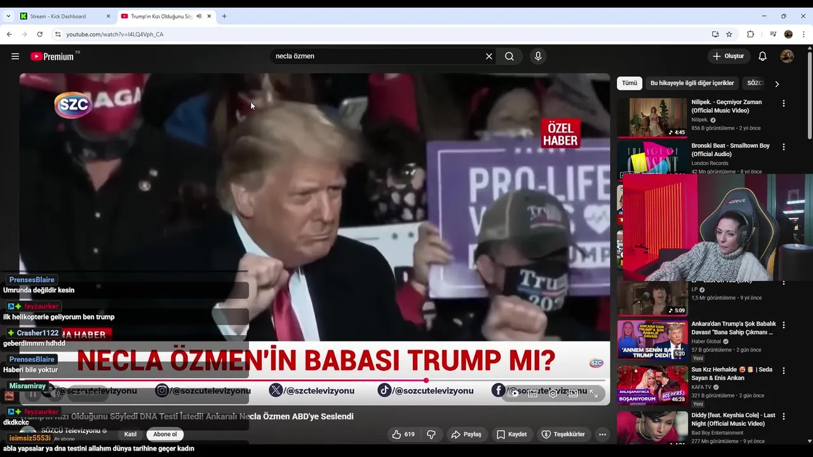View site information icon in address bar
Image resolution: width=813 pixels, height=457 pixels.
(x=58, y=34)
